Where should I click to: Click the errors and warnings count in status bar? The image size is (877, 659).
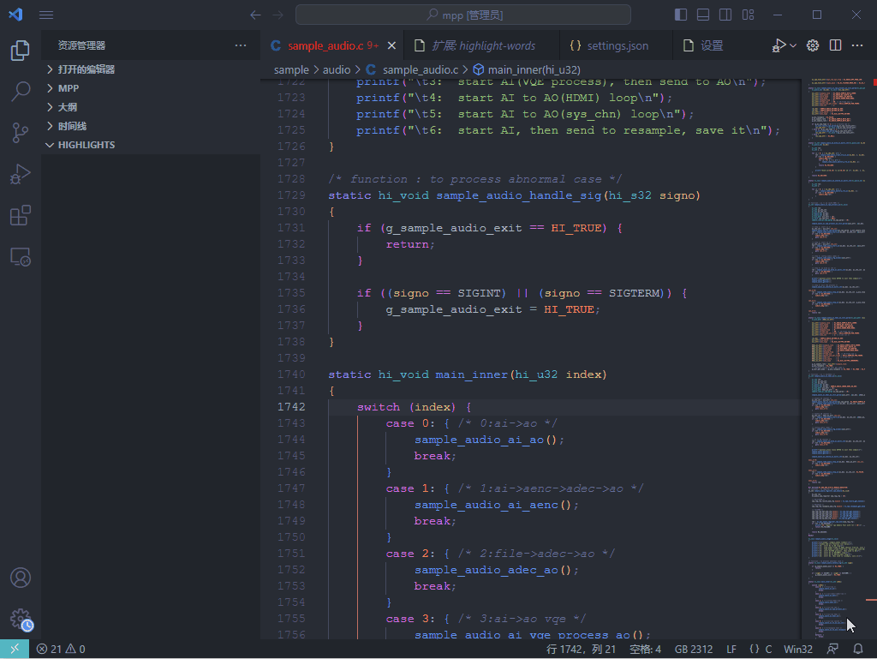point(60,649)
